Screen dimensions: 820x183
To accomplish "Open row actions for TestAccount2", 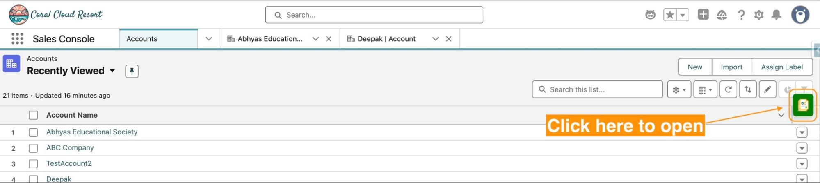I will coord(802,164).
